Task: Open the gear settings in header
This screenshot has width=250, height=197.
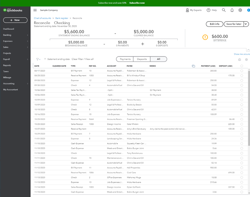Action: point(240,10)
